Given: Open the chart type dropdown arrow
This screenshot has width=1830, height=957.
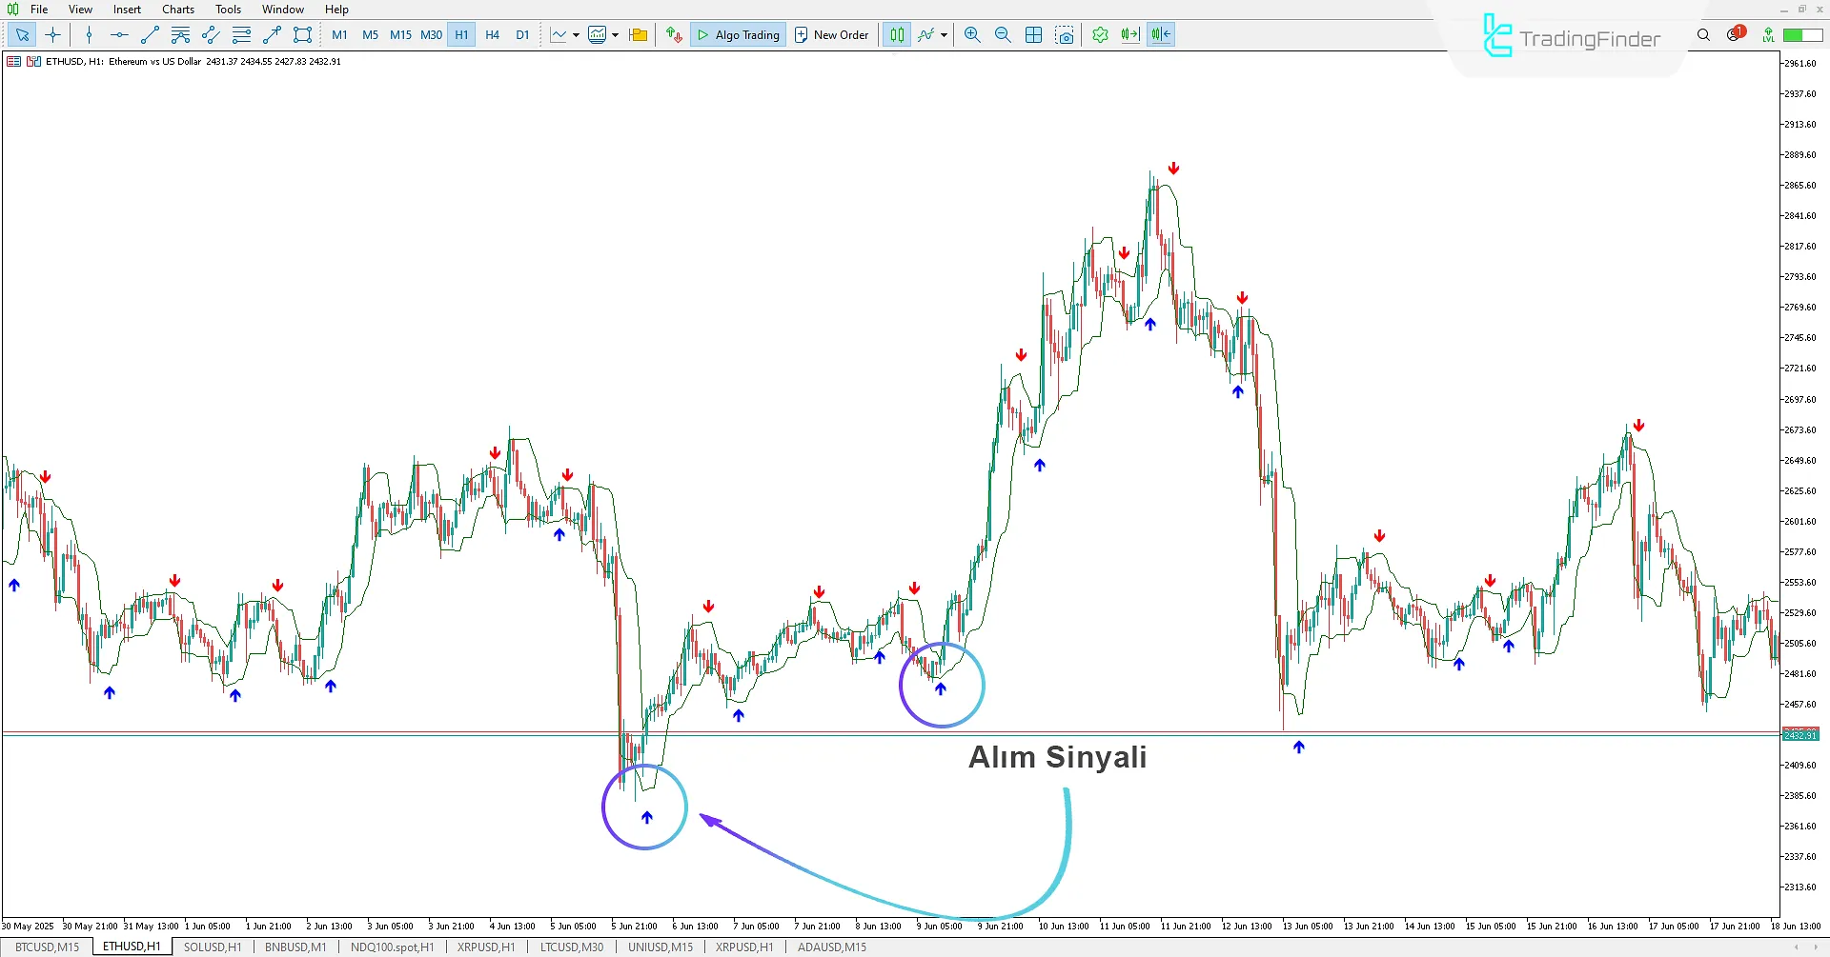Looking at the screenshot, I should [575, 34].
